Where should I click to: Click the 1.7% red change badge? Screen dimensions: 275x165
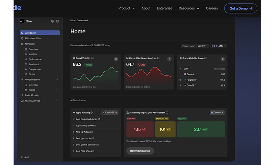click(x=142, y=65)
